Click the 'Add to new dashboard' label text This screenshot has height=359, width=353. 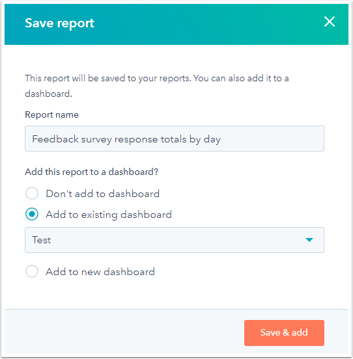coord(100,272)
